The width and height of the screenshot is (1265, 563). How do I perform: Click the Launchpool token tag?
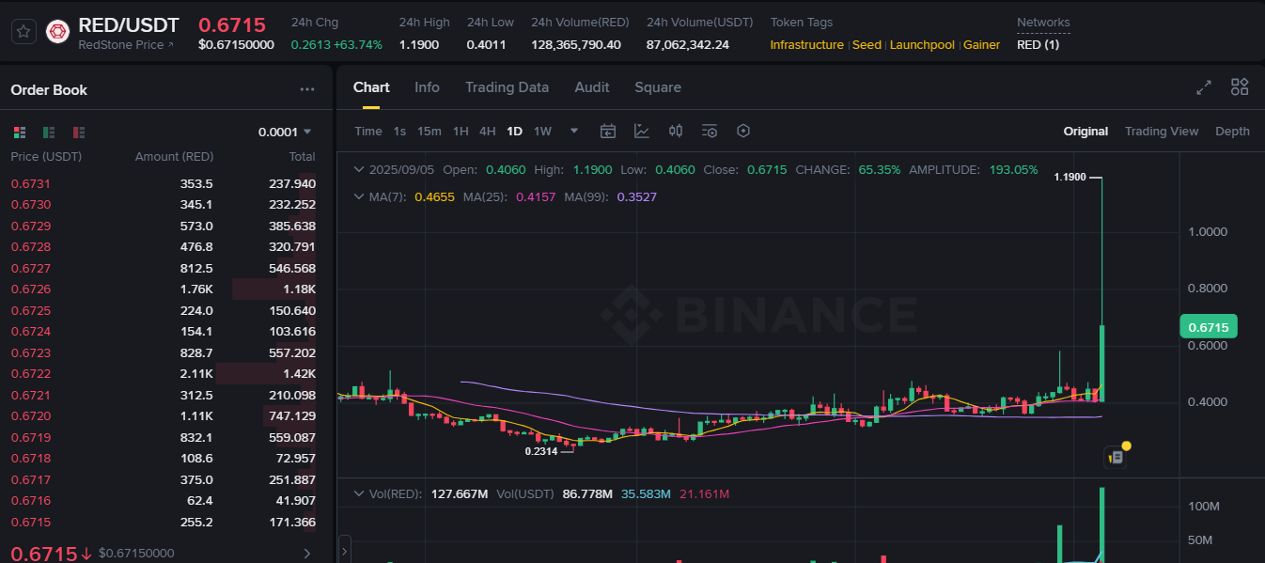point(922,44)
